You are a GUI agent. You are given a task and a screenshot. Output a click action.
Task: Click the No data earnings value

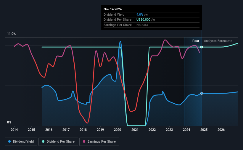click(142, 25)
